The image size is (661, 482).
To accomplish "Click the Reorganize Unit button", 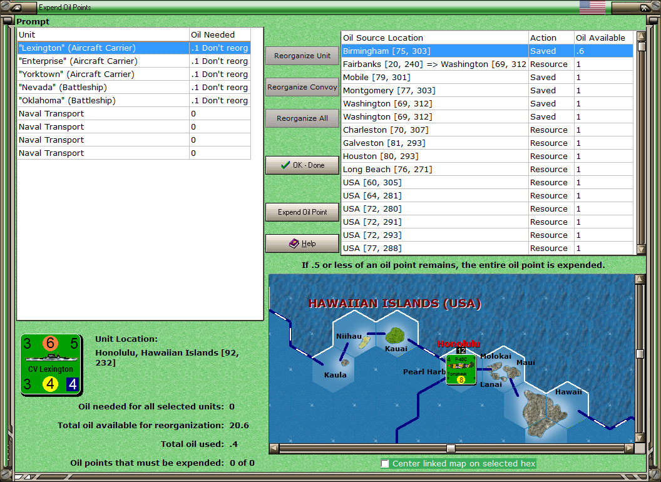I will tap(302, 56).
